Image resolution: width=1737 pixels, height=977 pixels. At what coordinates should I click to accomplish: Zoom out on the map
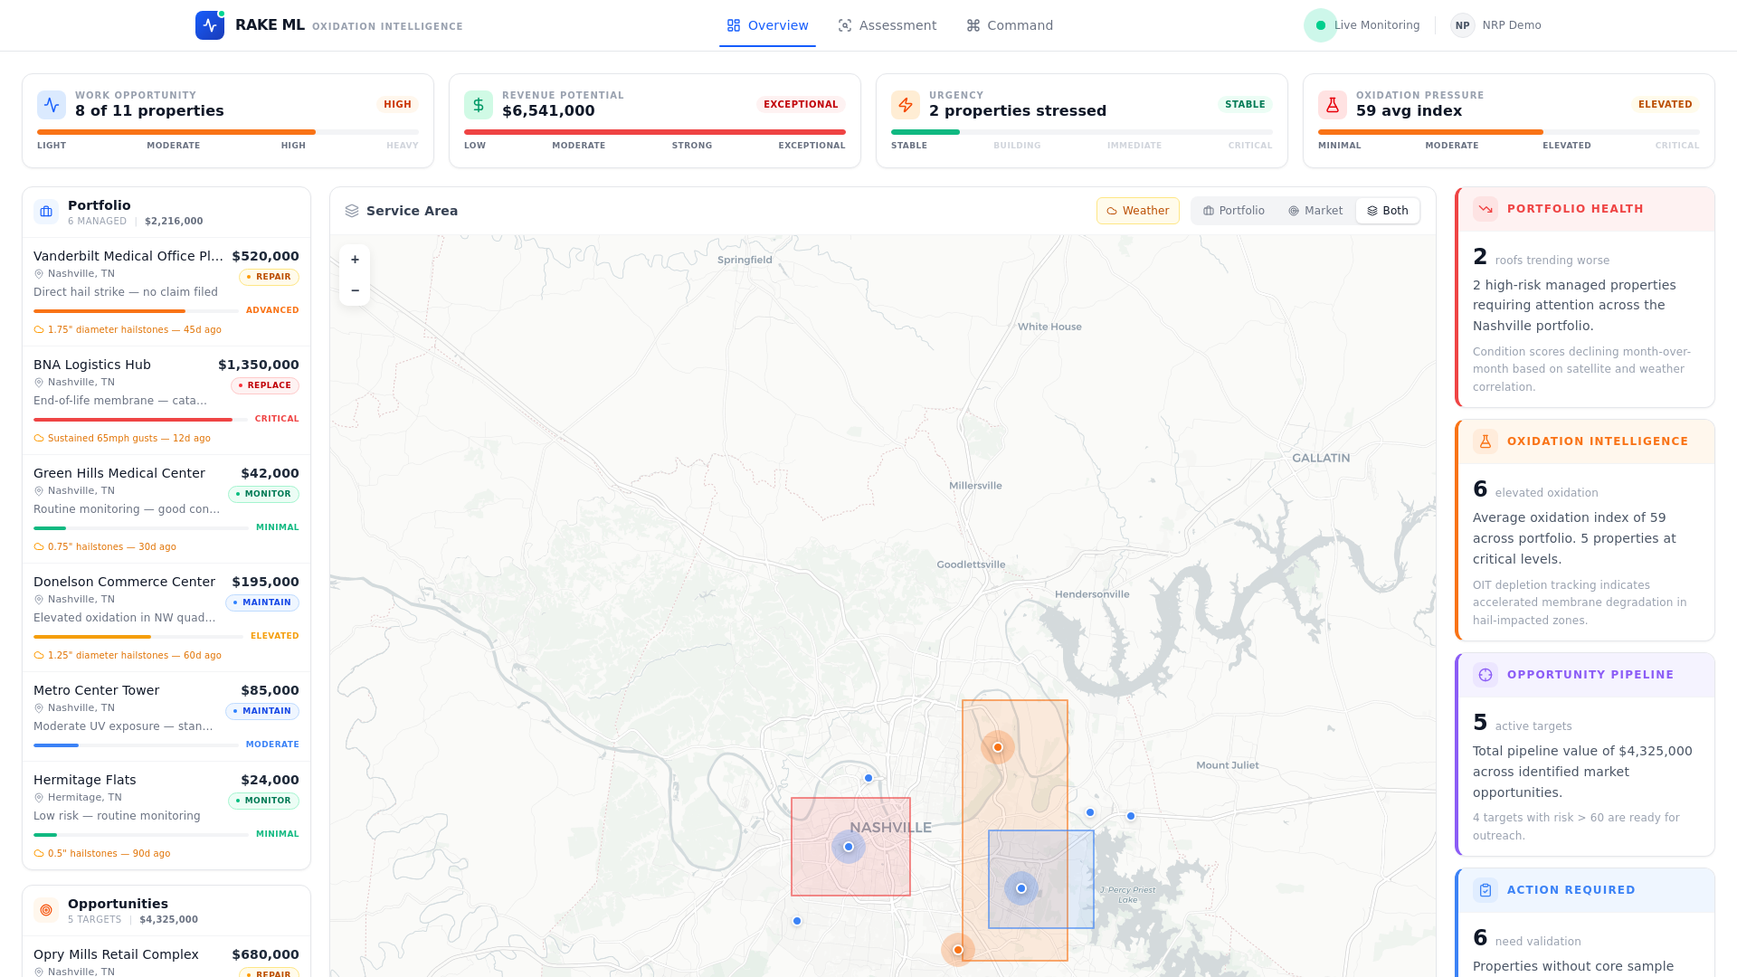pos(355,290)
